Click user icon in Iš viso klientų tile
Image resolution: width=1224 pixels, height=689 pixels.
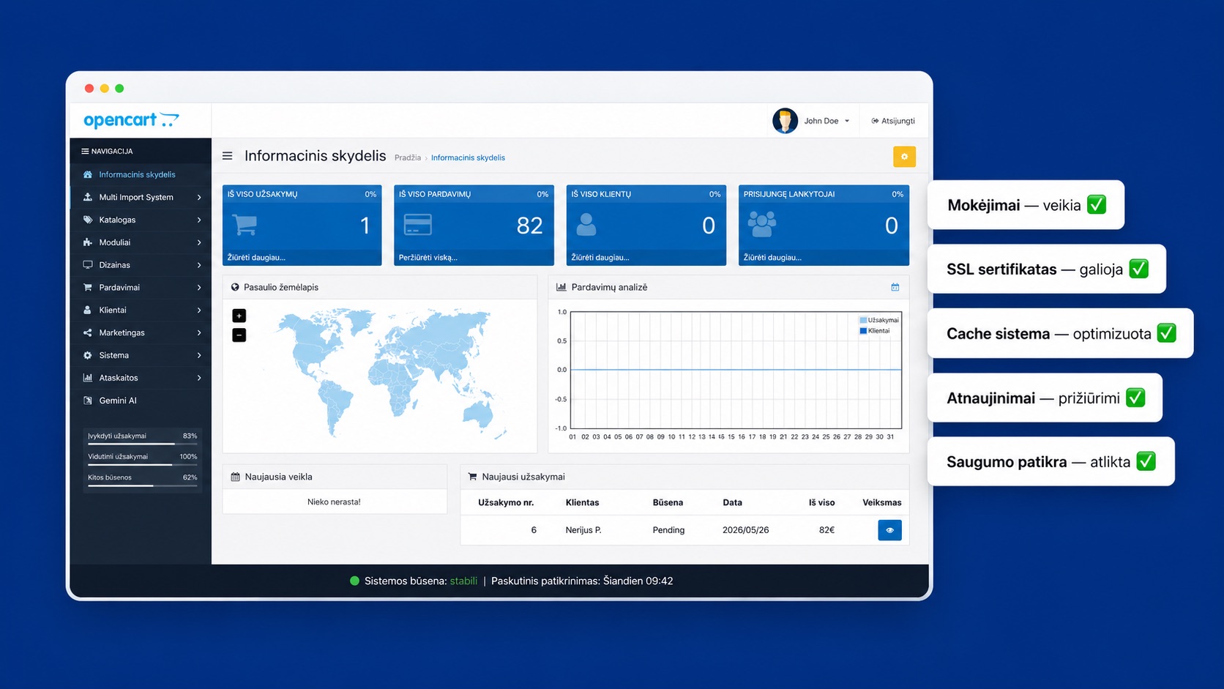pos(586,224)
